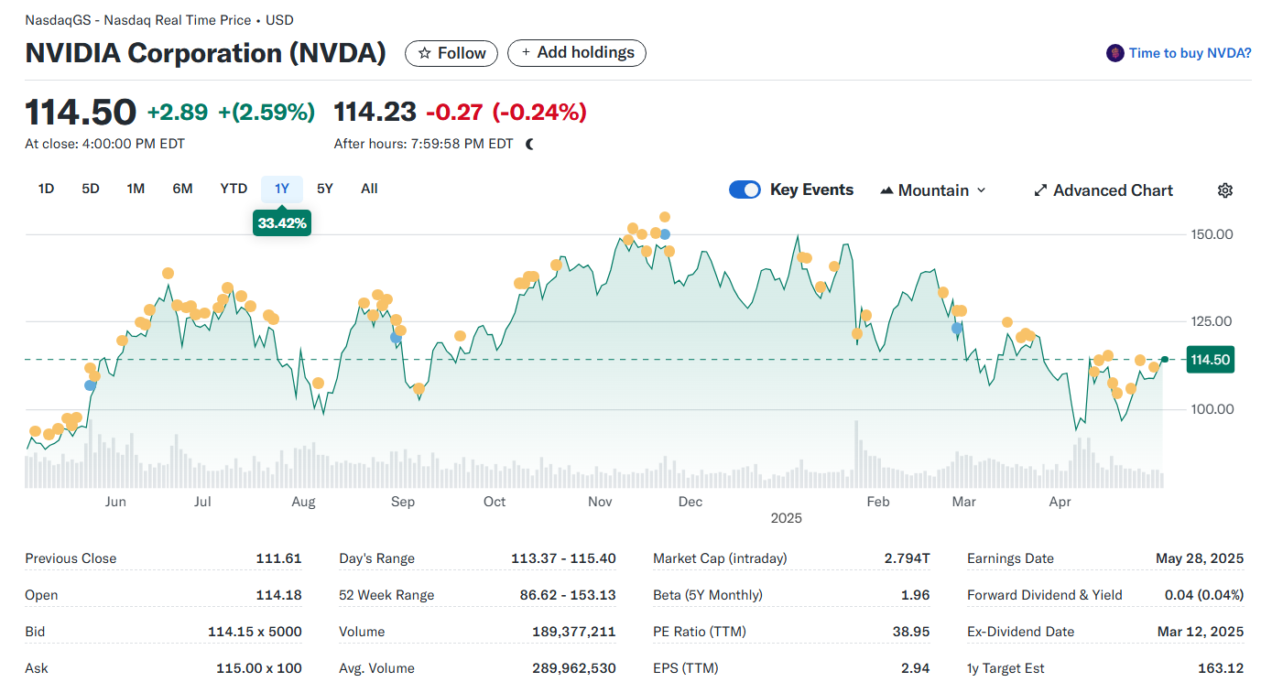Open the Mountain chart type dropdown
This screenshot has height=693, width=1272.
(933, 190)
